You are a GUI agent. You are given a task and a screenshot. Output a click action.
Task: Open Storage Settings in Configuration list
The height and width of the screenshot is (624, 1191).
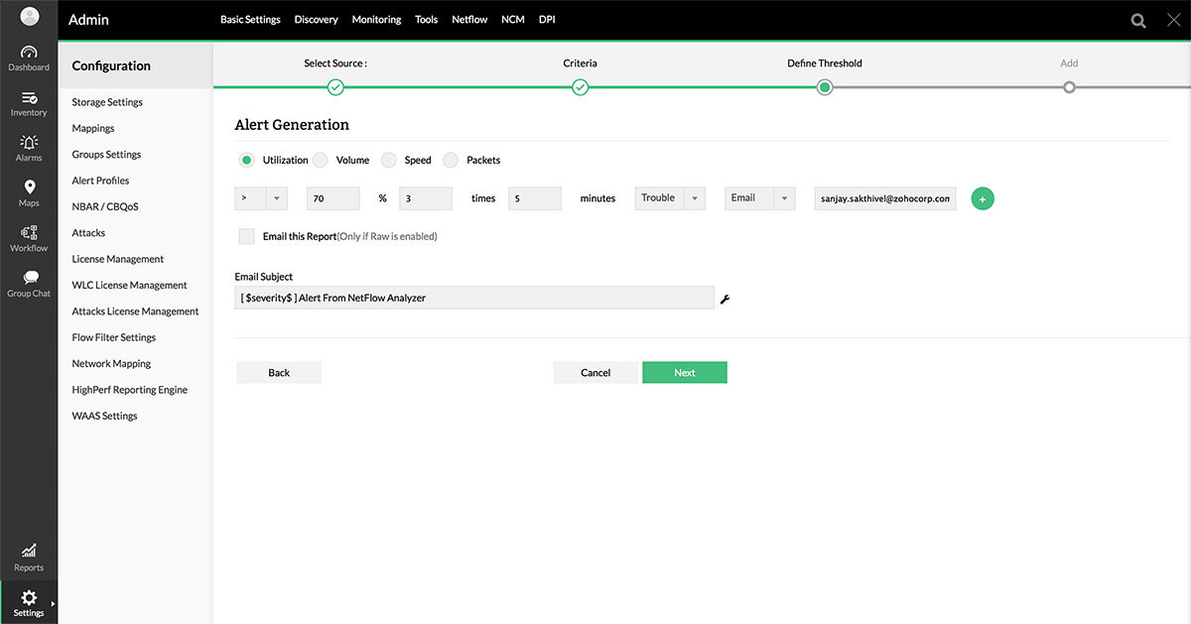[107, 102]
